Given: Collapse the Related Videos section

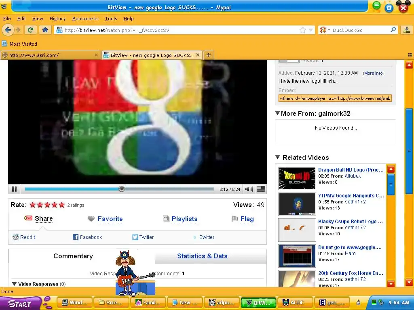Looking at the screenshot, I should (277, 157).
